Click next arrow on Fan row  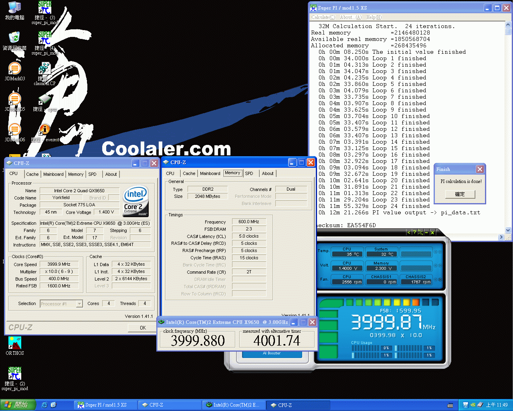click(x=440, y=279)
